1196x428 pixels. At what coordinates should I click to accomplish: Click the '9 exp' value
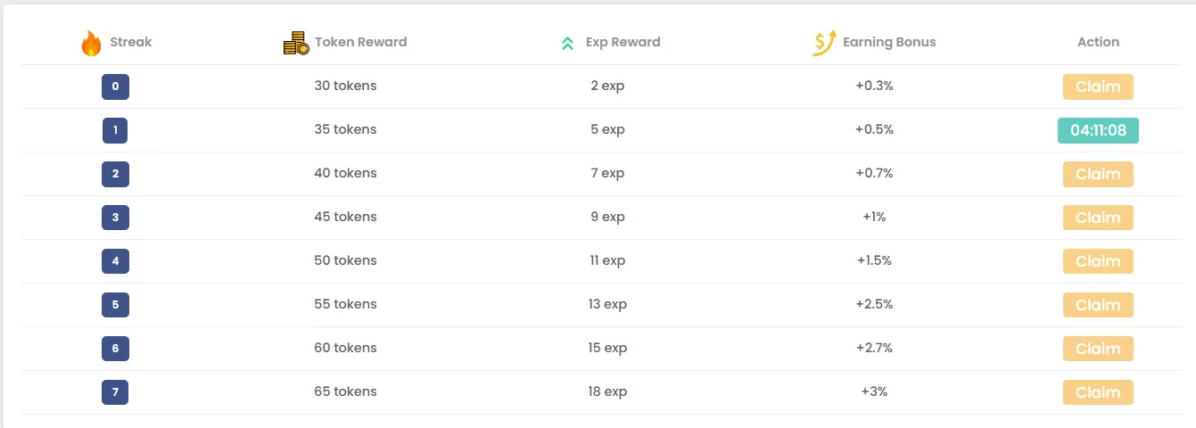[x=607, y=218]
